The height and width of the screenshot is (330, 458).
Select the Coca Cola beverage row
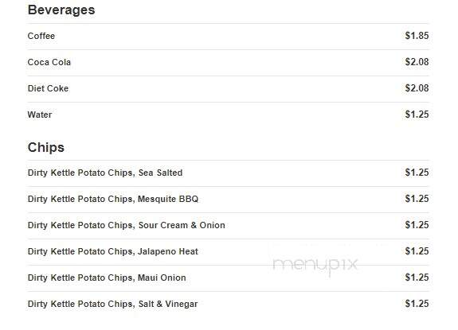click(x=228, y=63)
